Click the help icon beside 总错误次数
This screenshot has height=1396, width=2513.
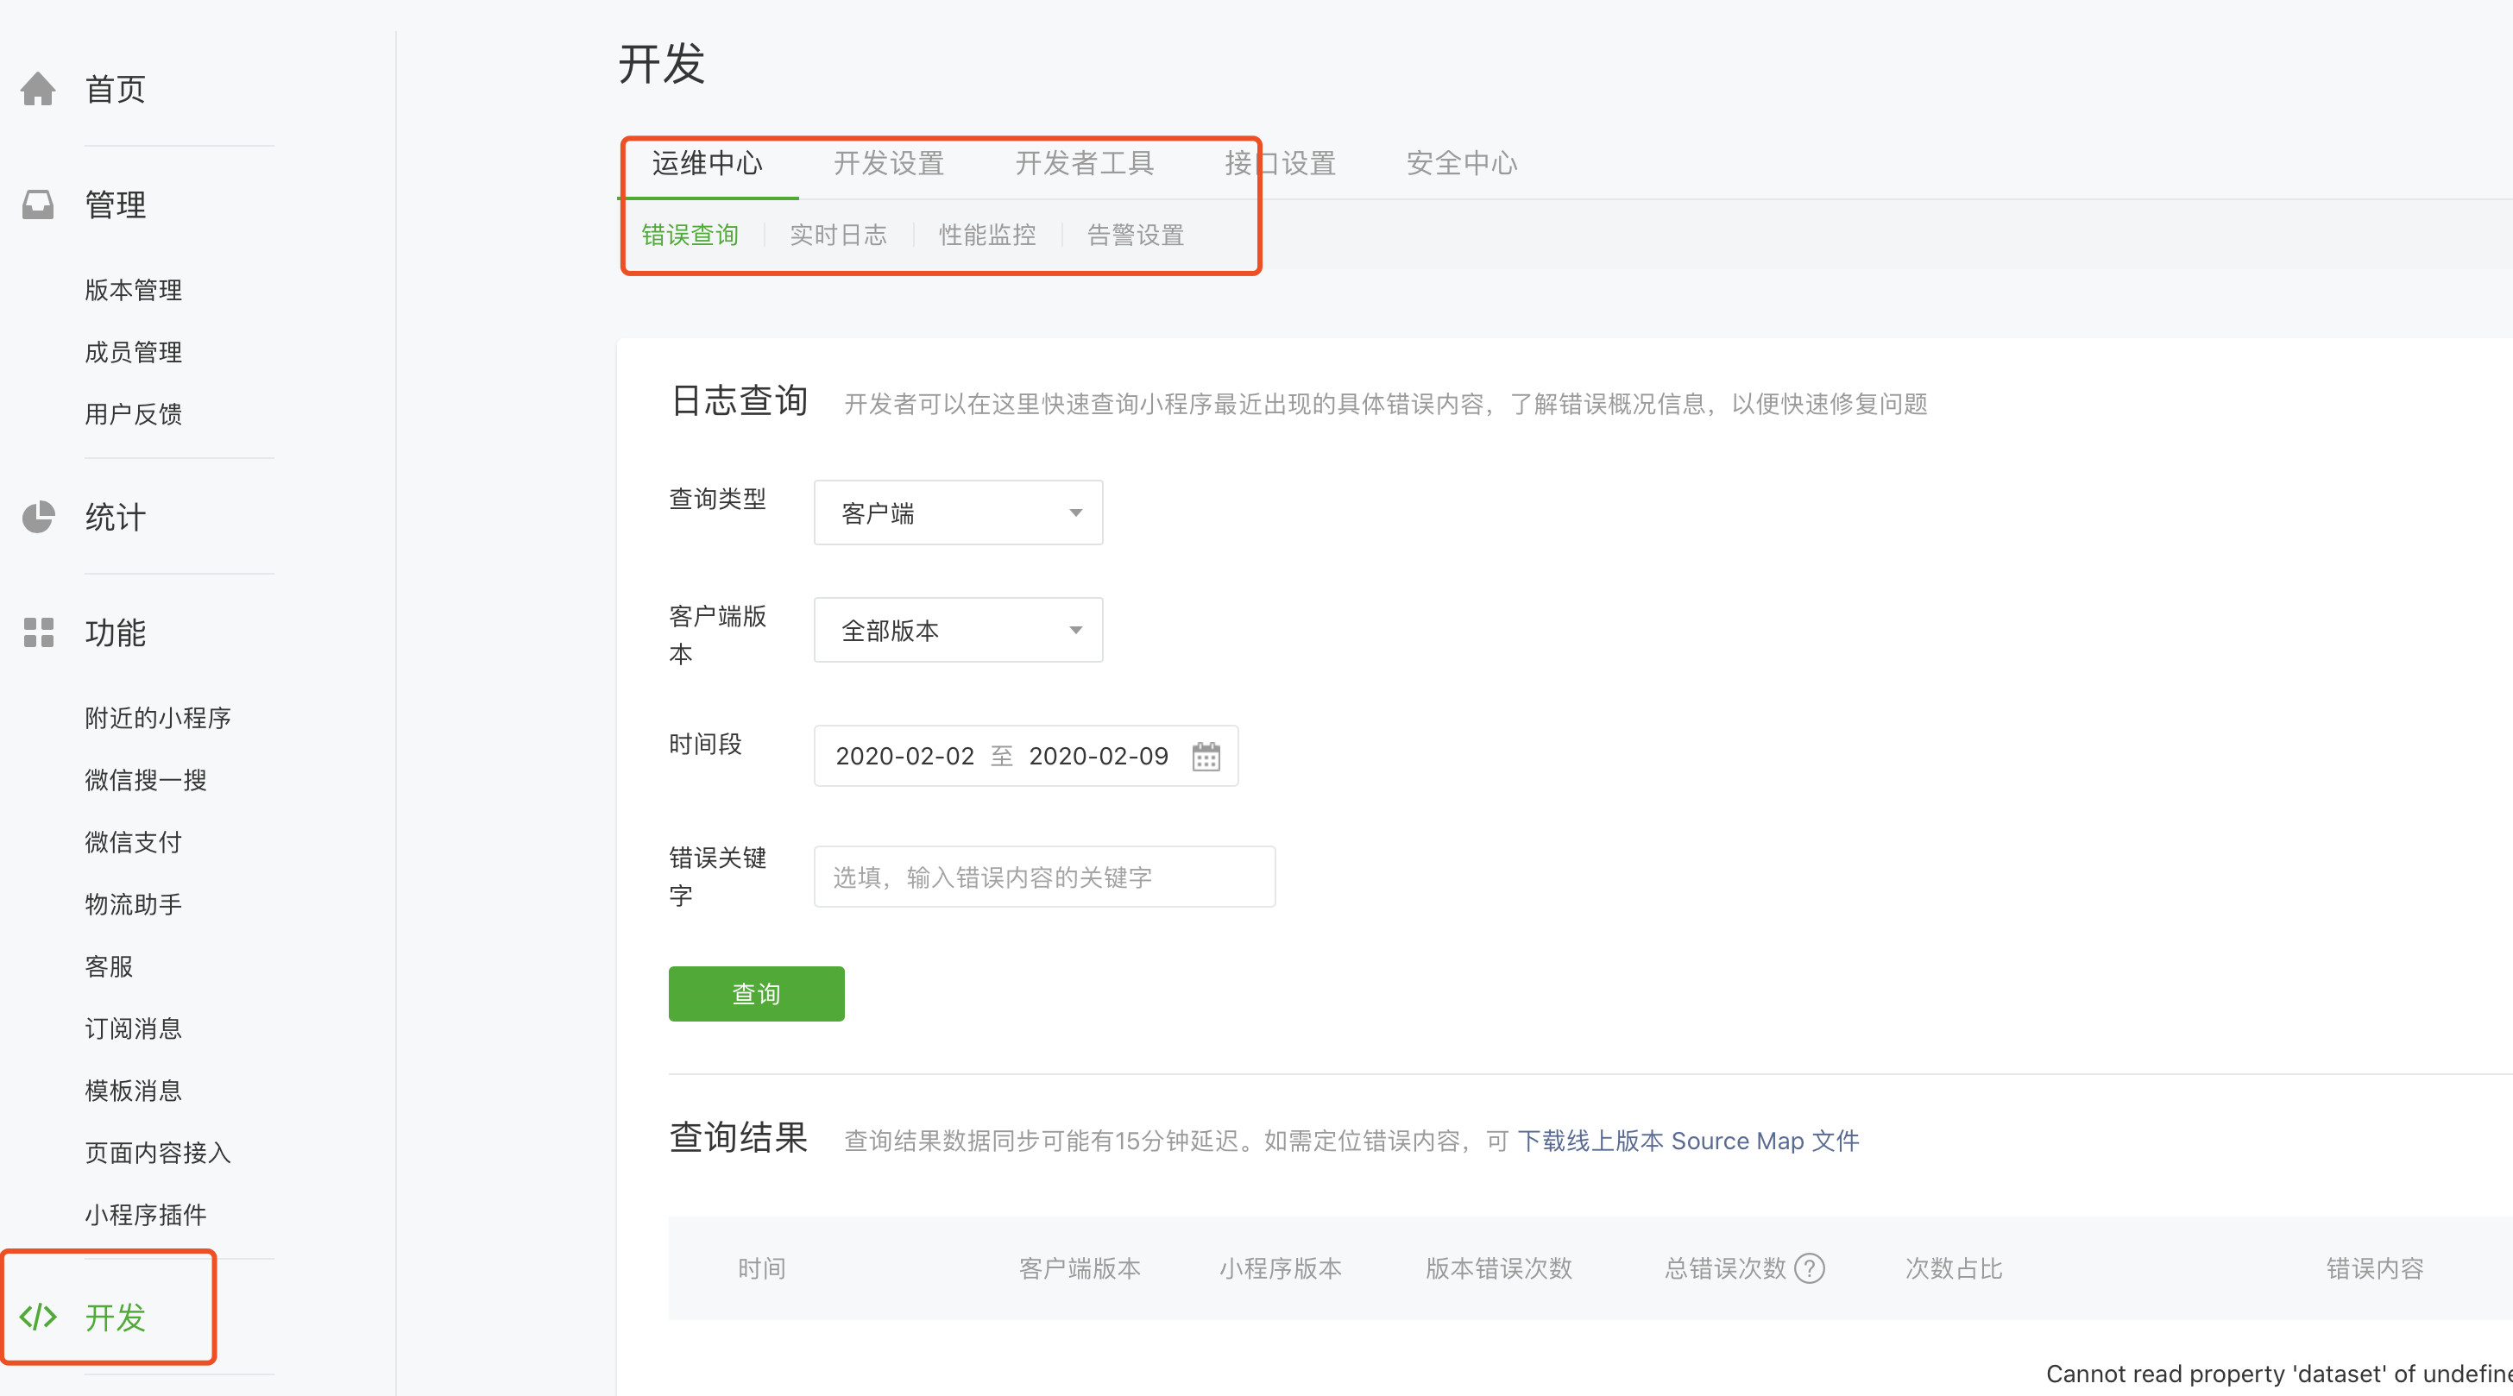(x=1810, y=1268)
